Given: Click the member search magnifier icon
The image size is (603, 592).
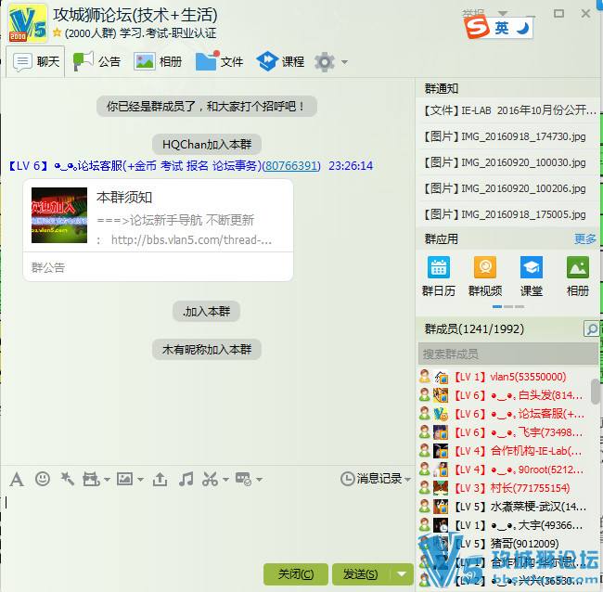Looking at the screenshot, I should (591, 329).
